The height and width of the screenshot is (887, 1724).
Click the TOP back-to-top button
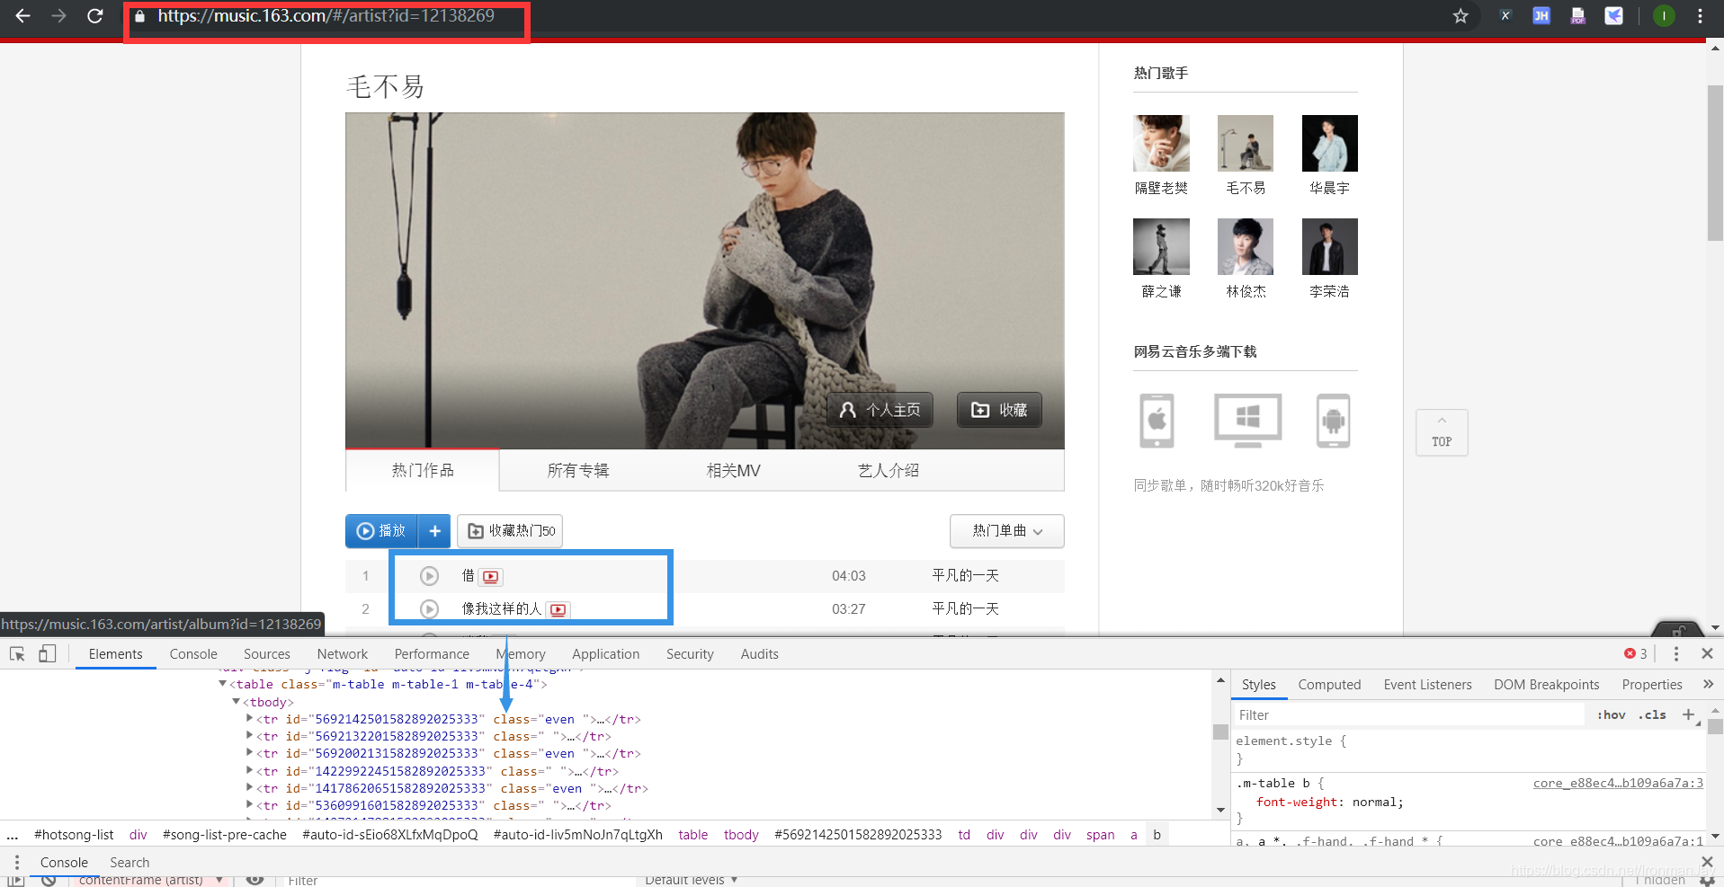1442,432
